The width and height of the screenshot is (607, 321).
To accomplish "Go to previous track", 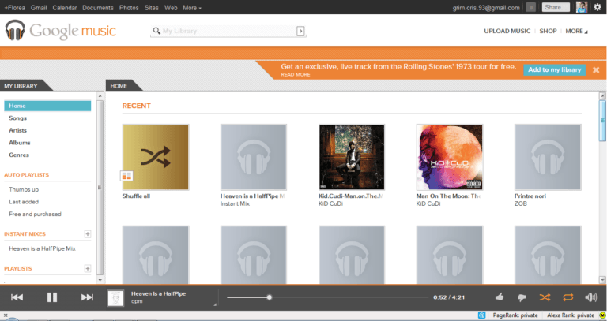I will pyautogui.click(x=17, y=297).
